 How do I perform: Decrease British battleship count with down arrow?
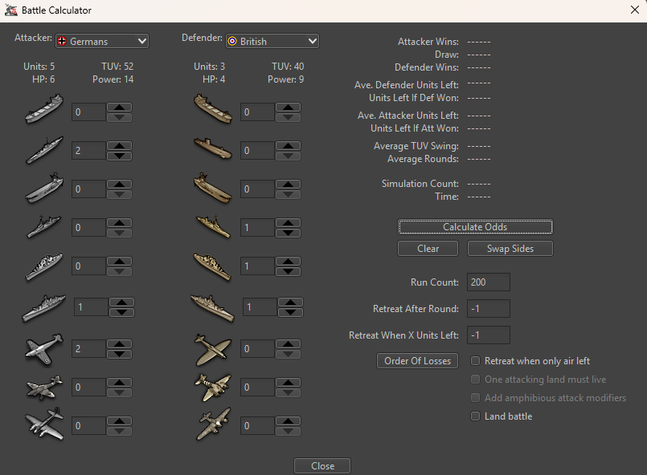290,312
